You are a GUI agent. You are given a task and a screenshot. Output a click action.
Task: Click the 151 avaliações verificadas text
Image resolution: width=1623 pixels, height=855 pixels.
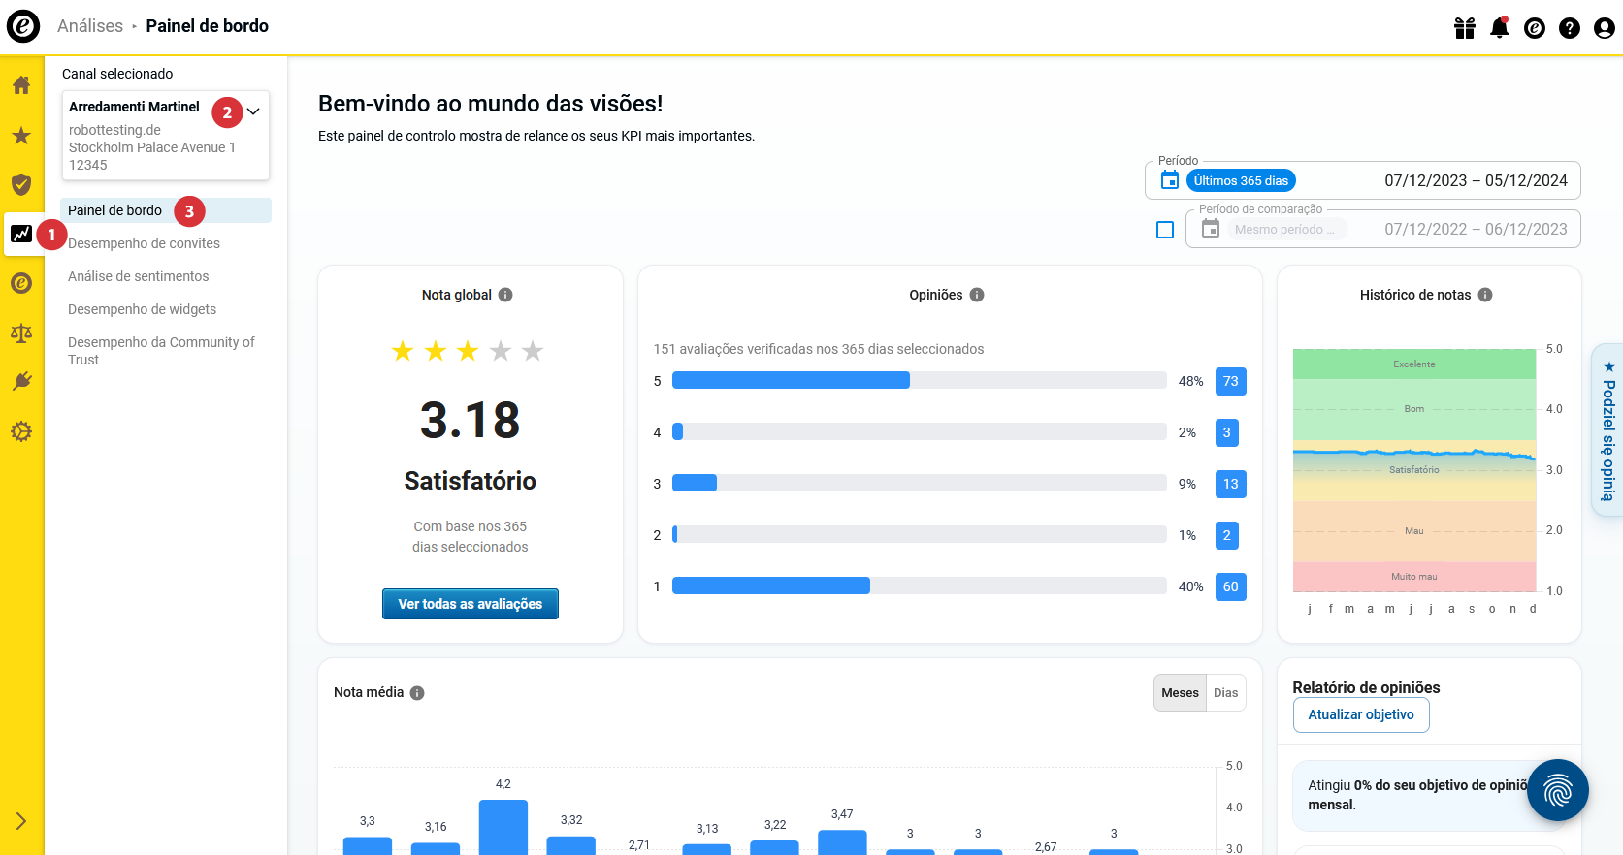(819, 349)
